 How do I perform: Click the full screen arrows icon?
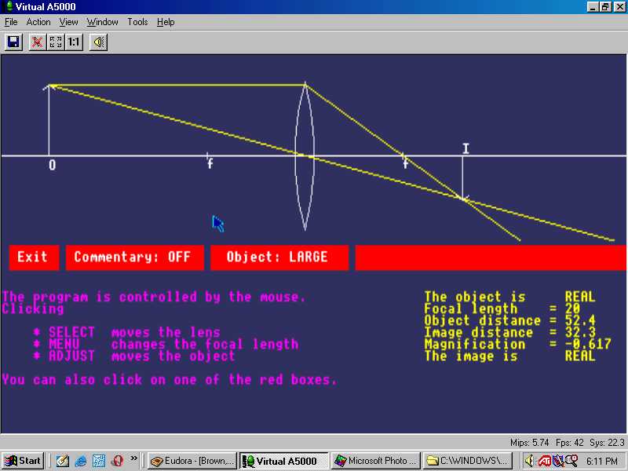click(56, 42)
